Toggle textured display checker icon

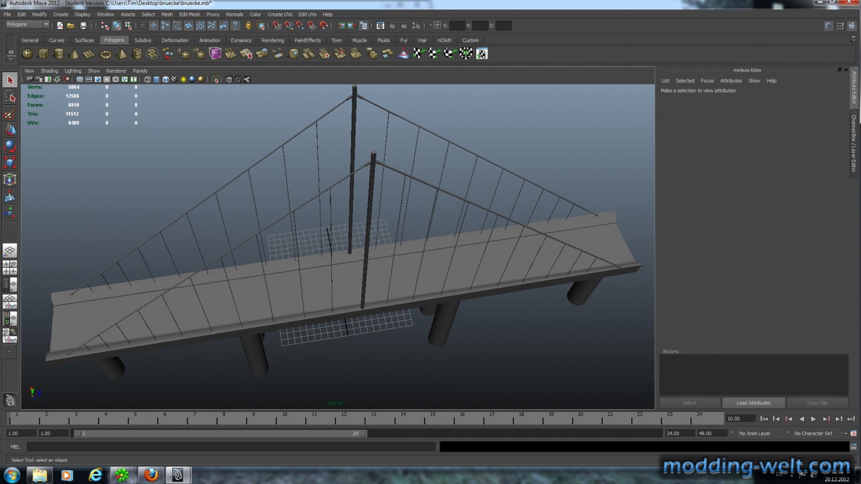pyautogui.click(x=174, y=79)
